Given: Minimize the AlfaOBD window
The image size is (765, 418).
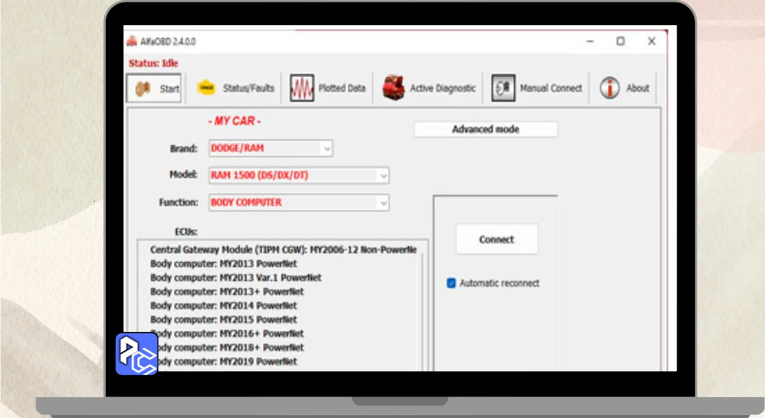Looking at the screenshot, I should 590,41.
